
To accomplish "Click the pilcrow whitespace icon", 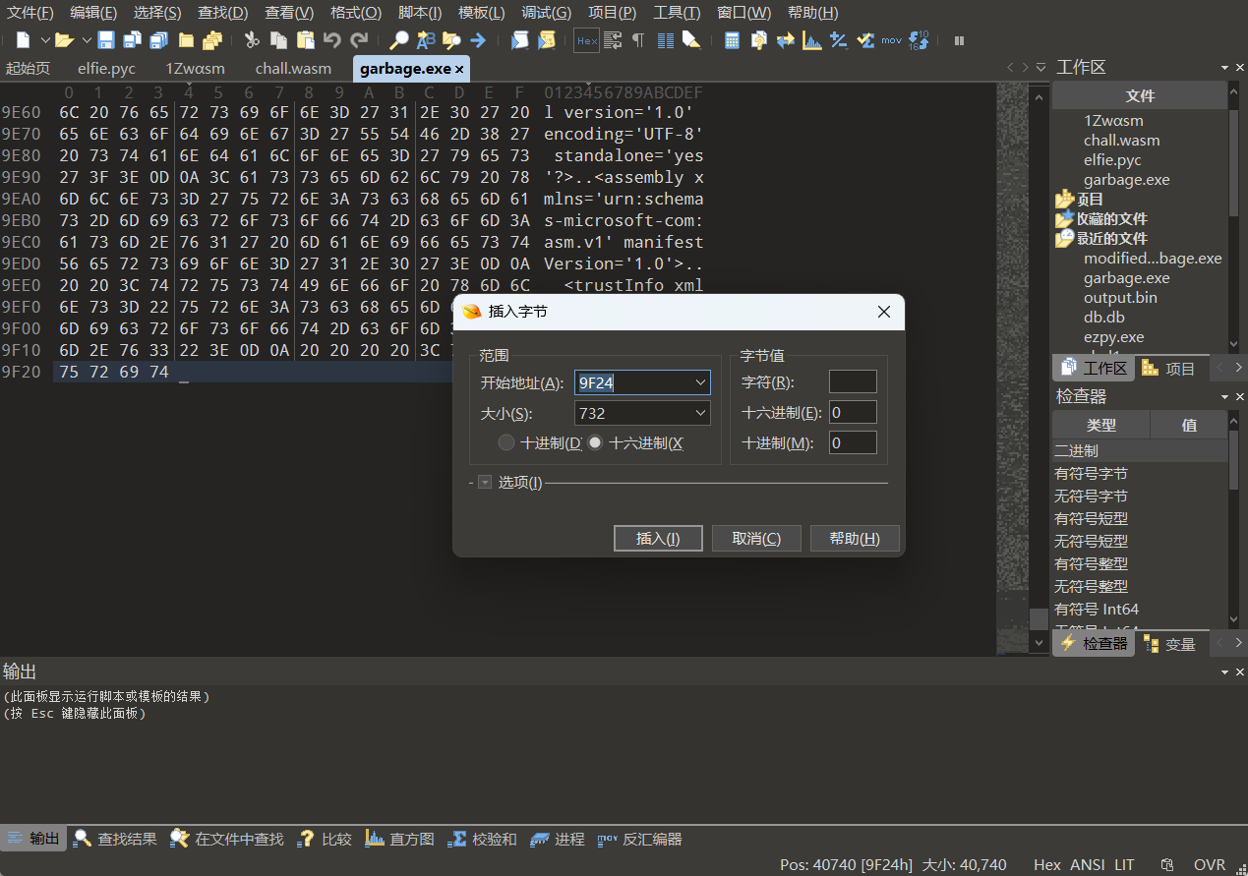I will tap(638, 40).
